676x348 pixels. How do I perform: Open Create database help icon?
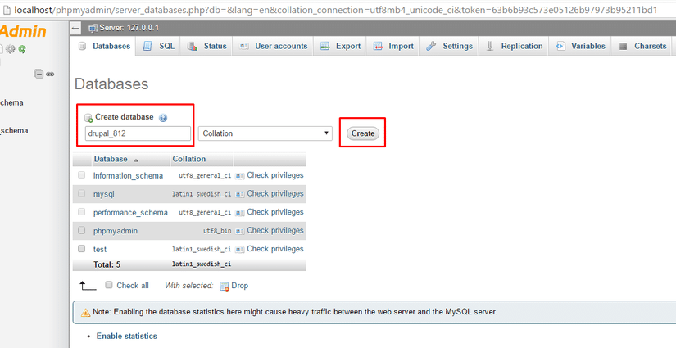pos(163,118)
